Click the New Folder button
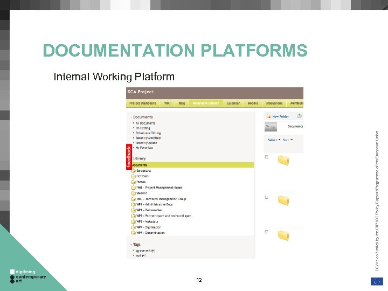 coord(278,116)
